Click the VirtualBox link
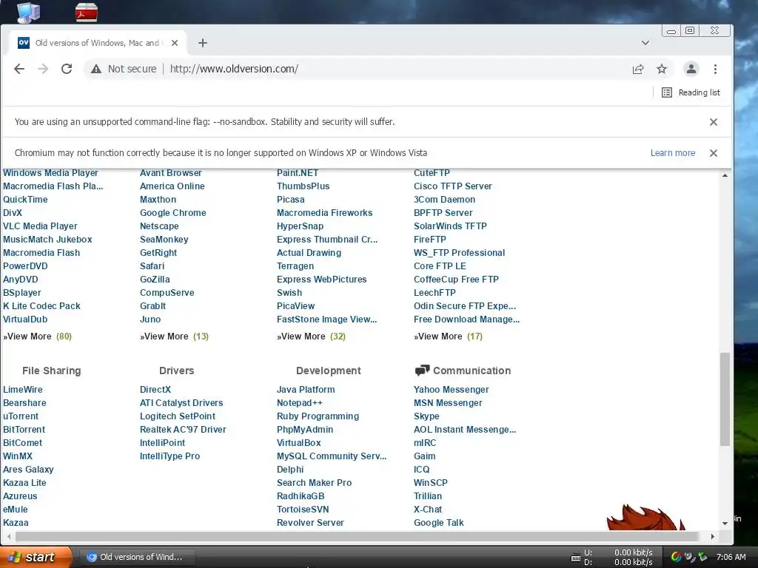758x568 pixels. click(x=299, y=443)
